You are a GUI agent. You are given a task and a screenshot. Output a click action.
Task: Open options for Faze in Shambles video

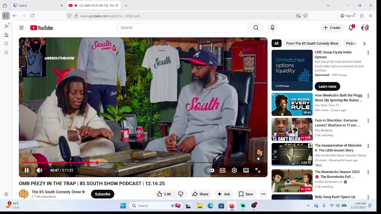click(368, 121)
